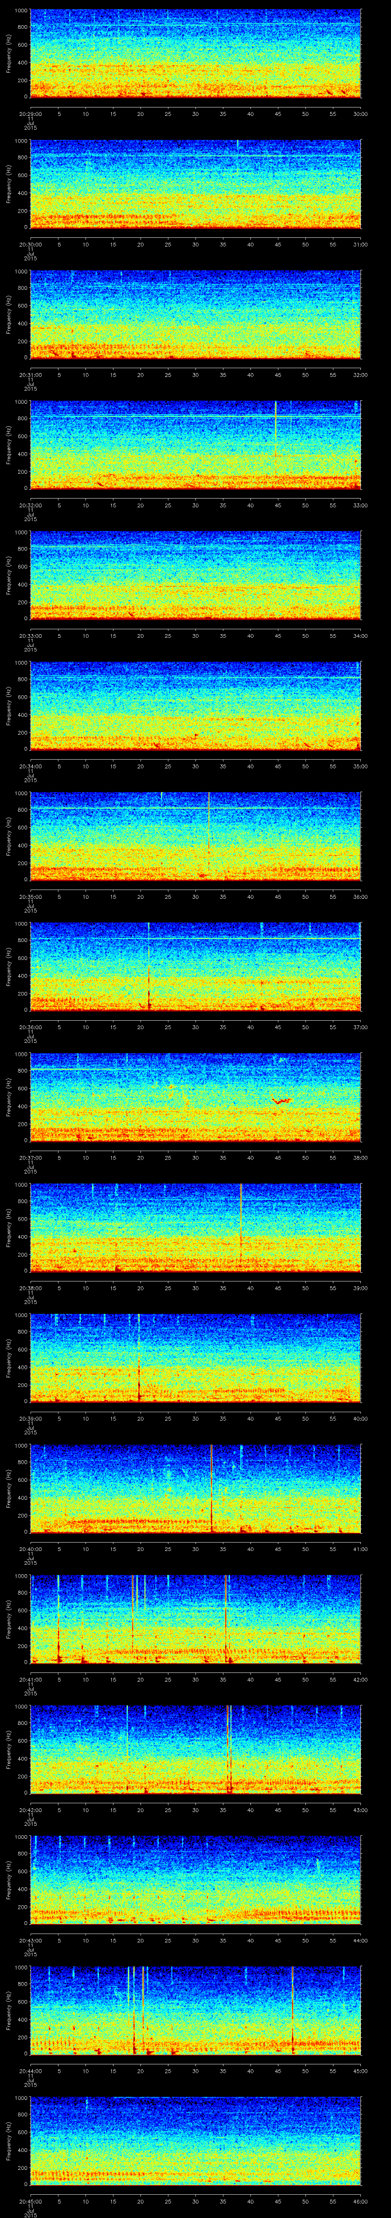Click the 46:00 end label of final panel
This screenshot has width=391, height=2218.
tap(360, 2201)
